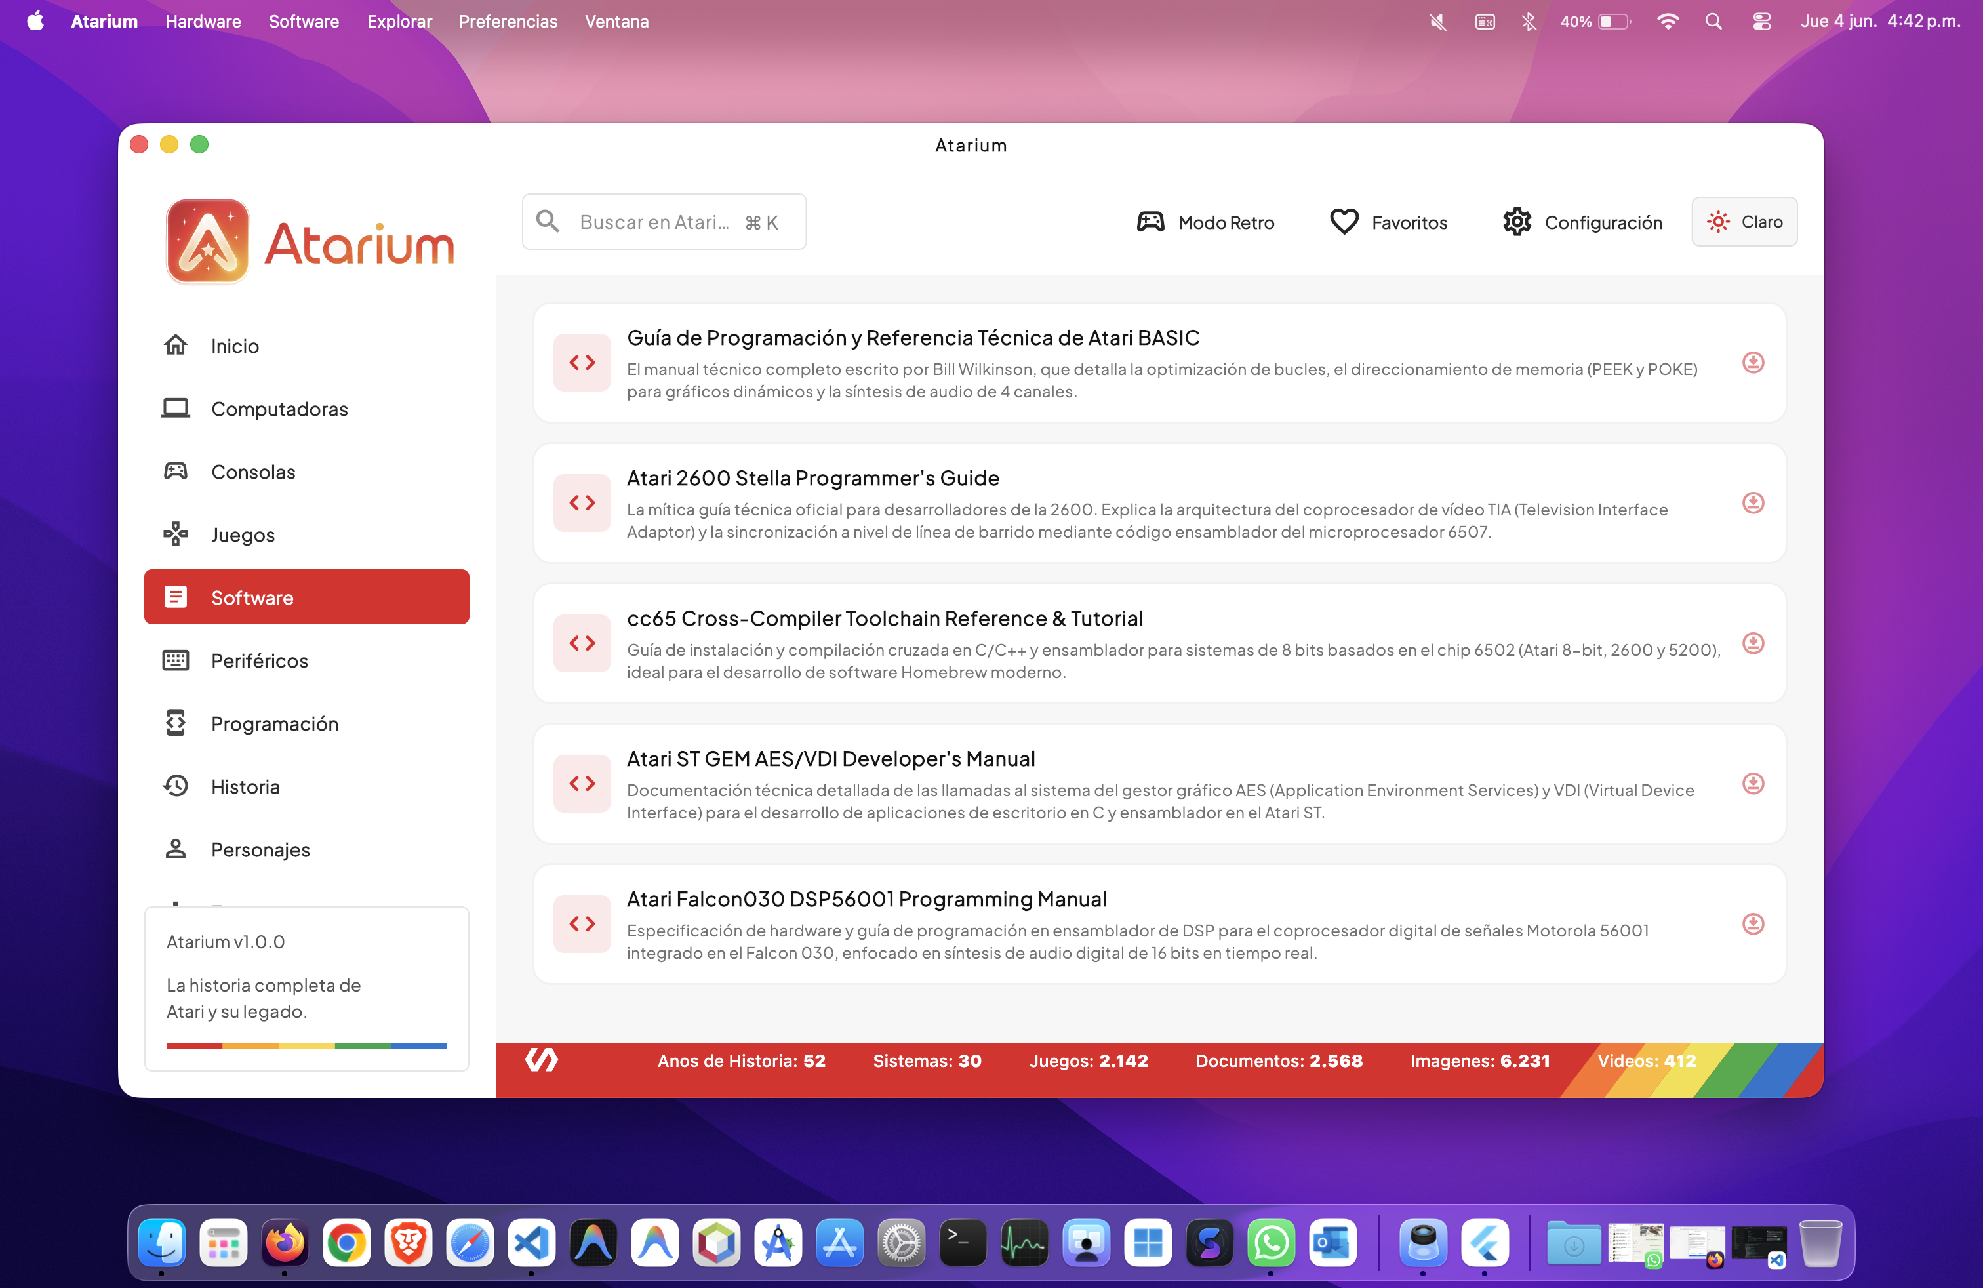Go to Inicio in the sidebar
Screen dimensions: 1983x1288
[x=307, y=345]
